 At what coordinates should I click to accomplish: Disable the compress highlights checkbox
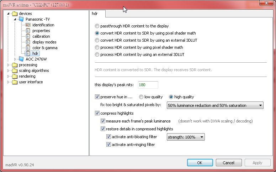[x=97, y=113]
